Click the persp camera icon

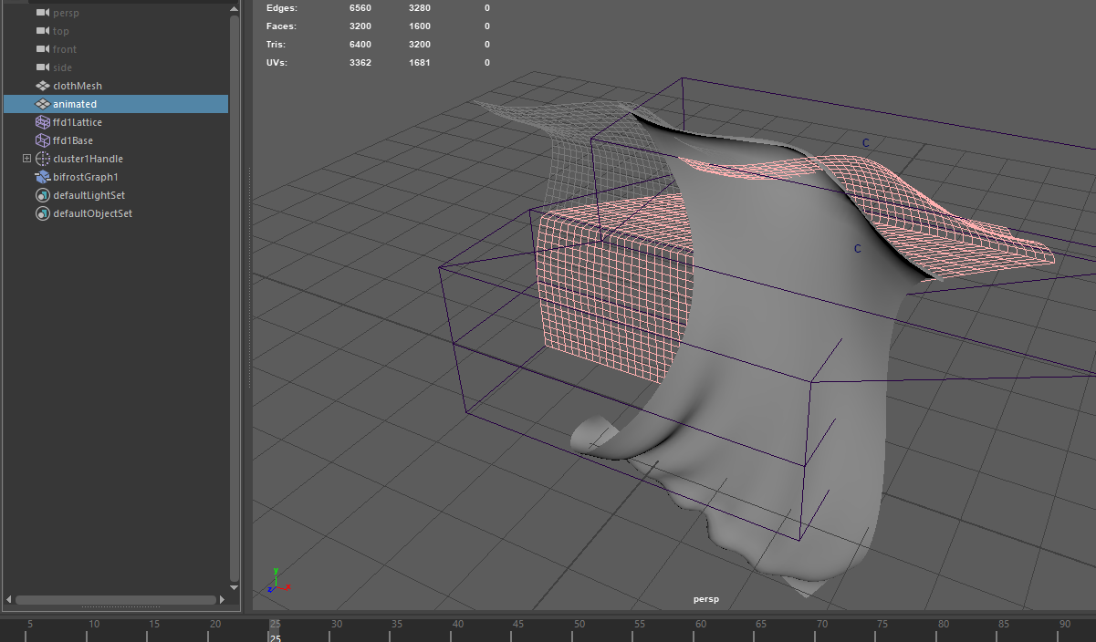[40, 12]
